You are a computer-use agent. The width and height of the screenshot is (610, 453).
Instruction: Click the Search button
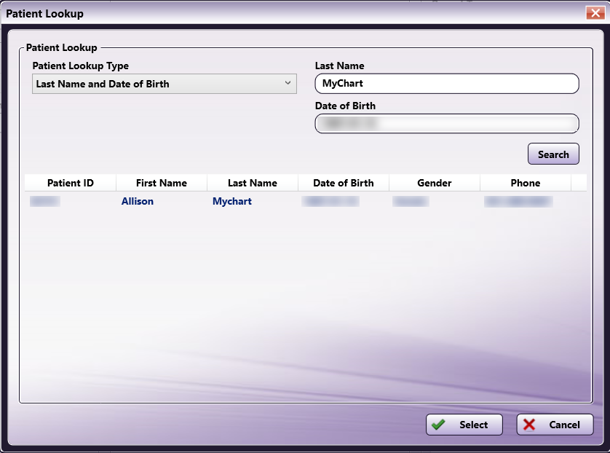[553, 154]
